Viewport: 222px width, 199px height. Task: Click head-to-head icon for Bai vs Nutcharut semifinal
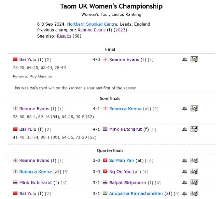(184, 129)
